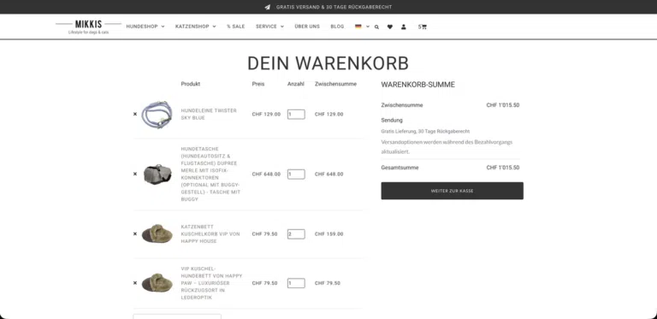Click Weiter zur Kasse button
Screen dimensions: 657x319
tap(452, 191)
